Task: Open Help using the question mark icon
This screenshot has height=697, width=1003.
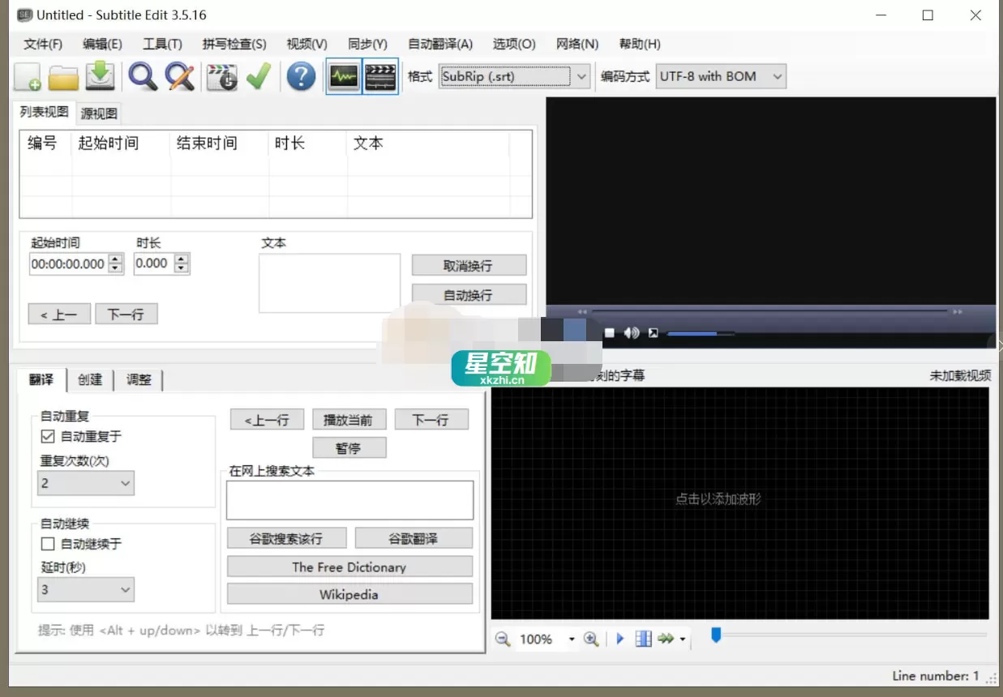Action: (300, 77)
